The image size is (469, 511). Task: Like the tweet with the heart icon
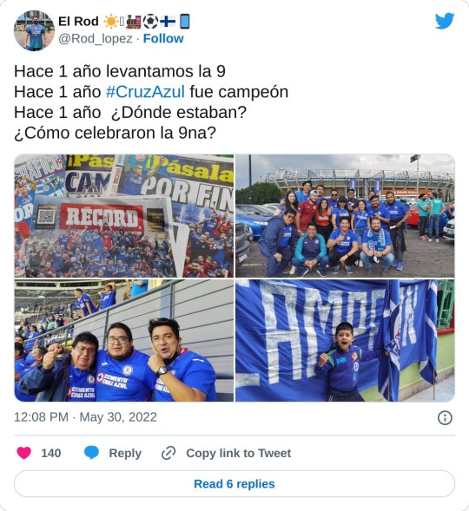(23, 453)
